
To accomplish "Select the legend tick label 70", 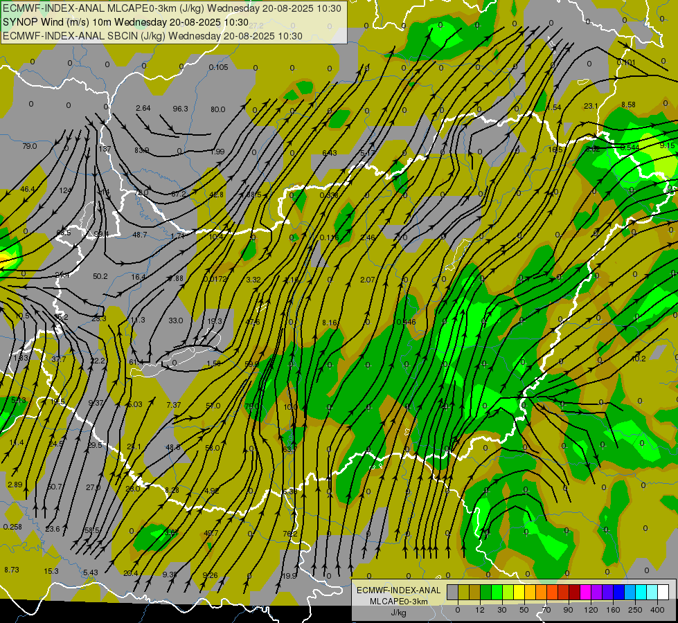I will pyautogui.click(x=546, y=610).
